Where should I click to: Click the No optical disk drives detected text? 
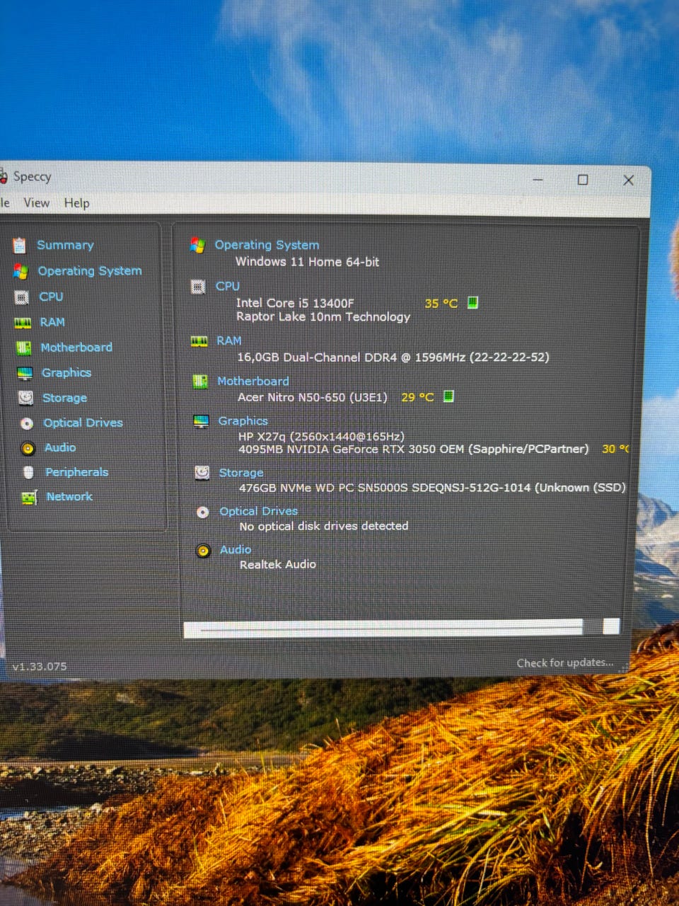coord(324,526)
